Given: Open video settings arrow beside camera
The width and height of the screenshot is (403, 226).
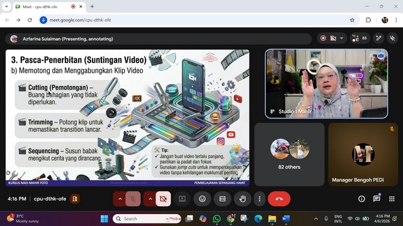Looking at the screenshot, I should pyautogui.click(x=150, y=199).
